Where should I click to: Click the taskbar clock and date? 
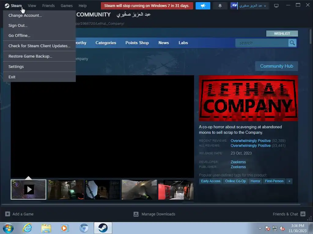(x=297, y=228)
